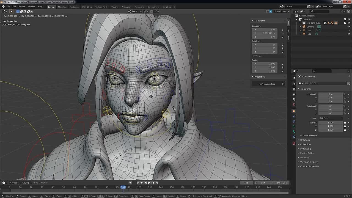Screen dimensions: 352x198
Task: Hide the Camera with its eye toggle
Action: pos(349,27)
